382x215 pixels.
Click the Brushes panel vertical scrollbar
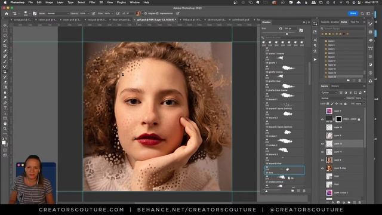pyautogui.click(x=310, y=73)
